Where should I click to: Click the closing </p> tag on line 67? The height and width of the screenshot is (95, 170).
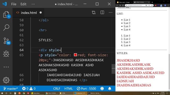(83, 80)
